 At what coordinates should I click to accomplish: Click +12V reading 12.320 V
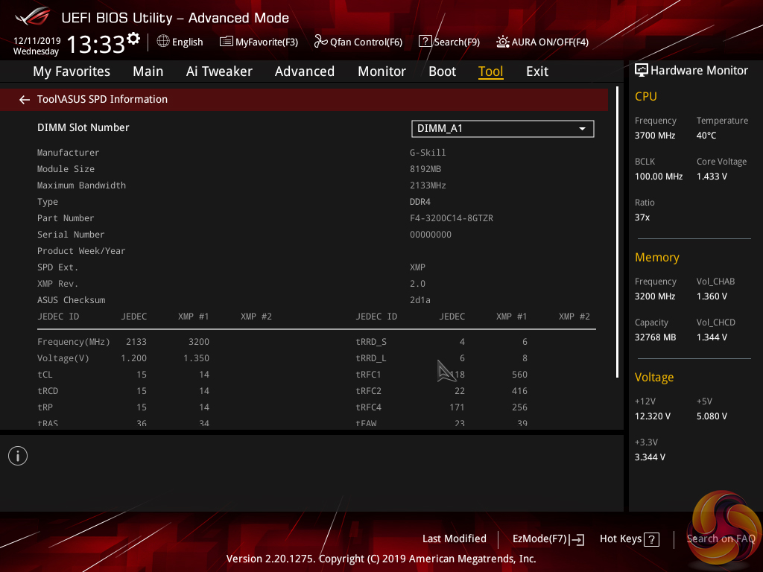tap(653, 416)
